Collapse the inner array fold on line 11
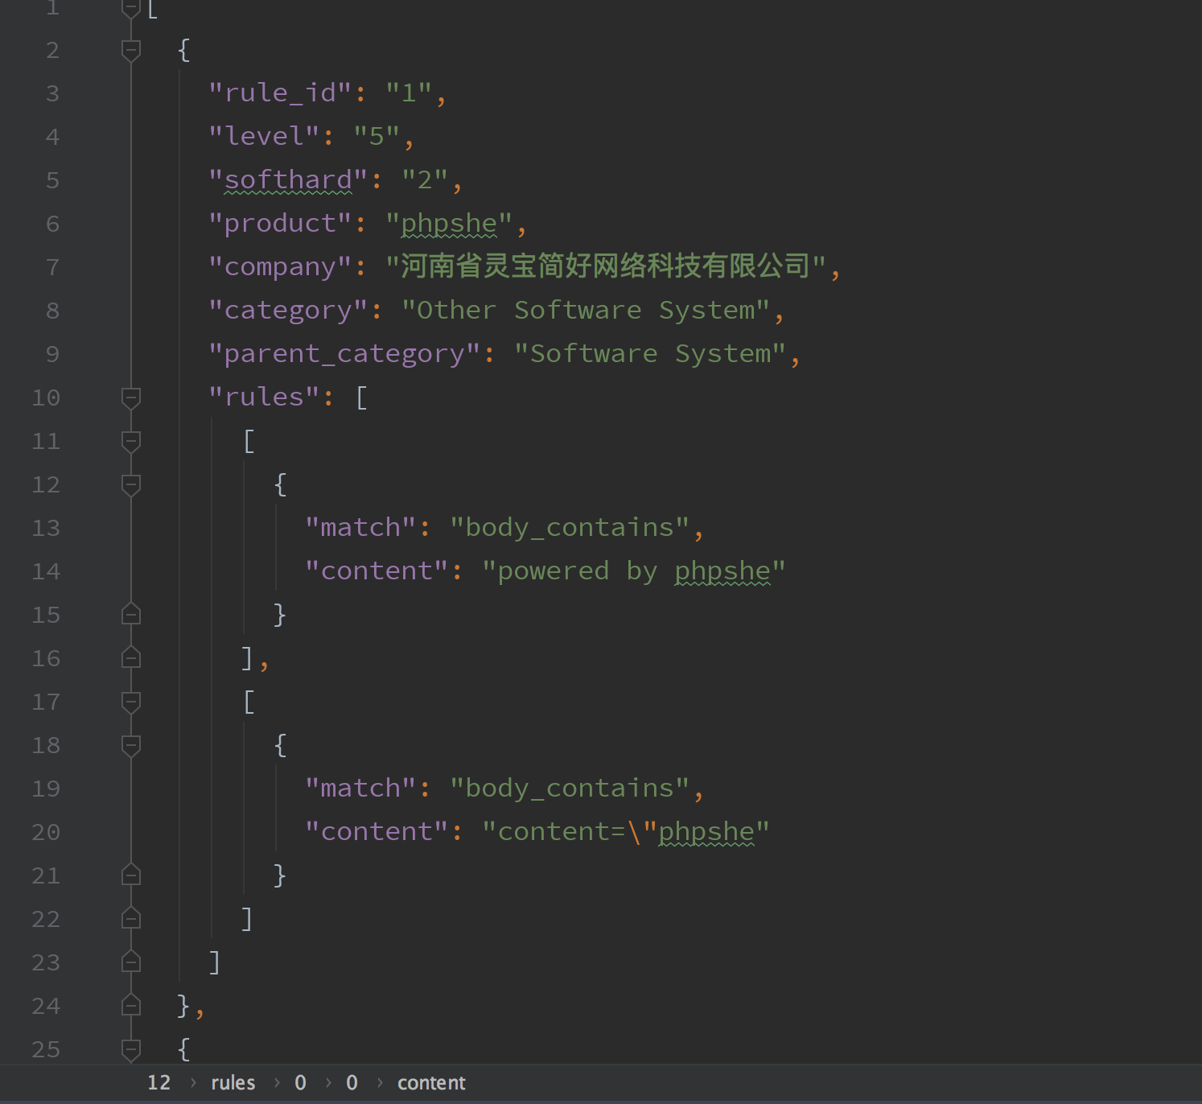 click(131, 442)
